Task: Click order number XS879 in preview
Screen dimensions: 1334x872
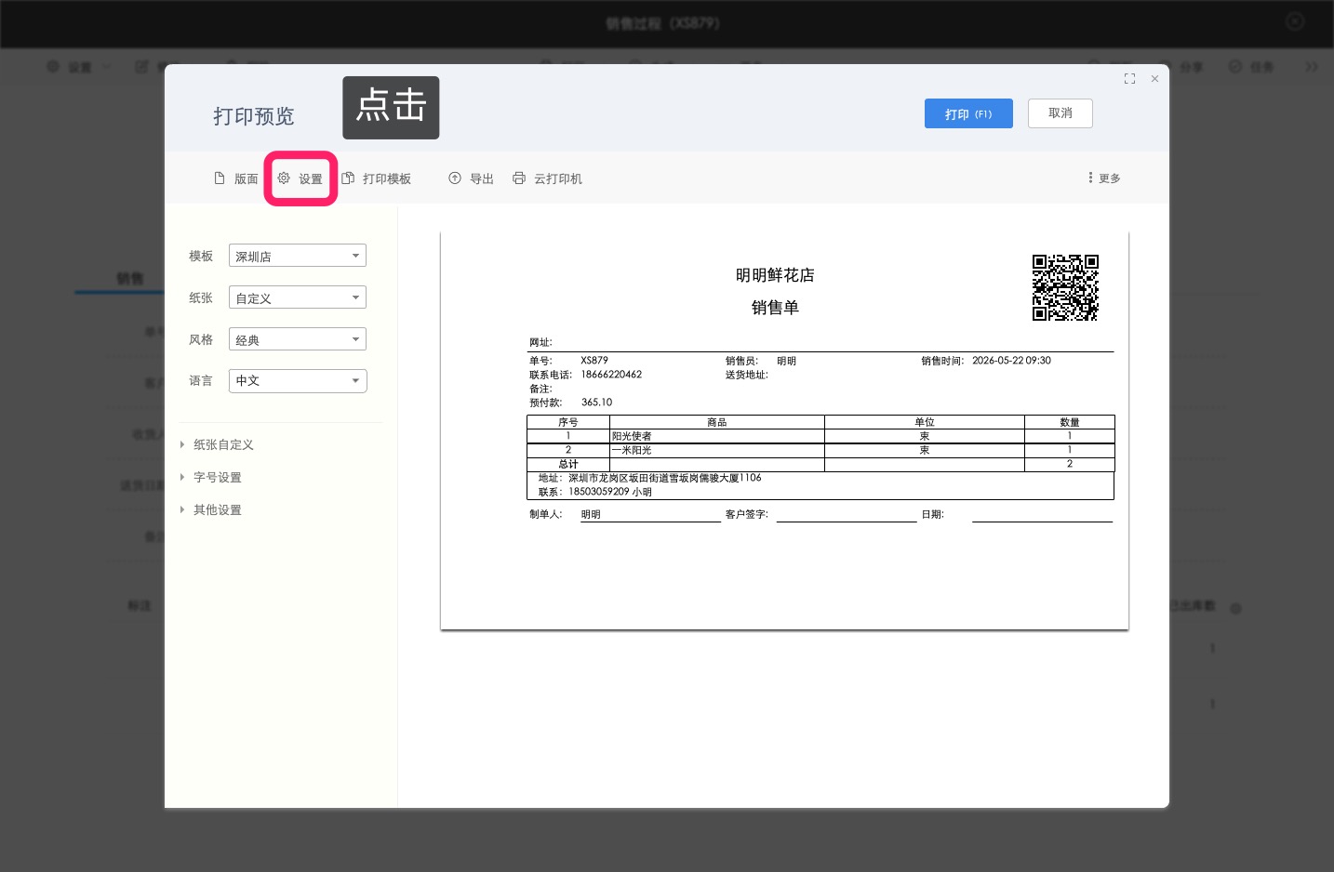Action: click(x=594, y=361)
